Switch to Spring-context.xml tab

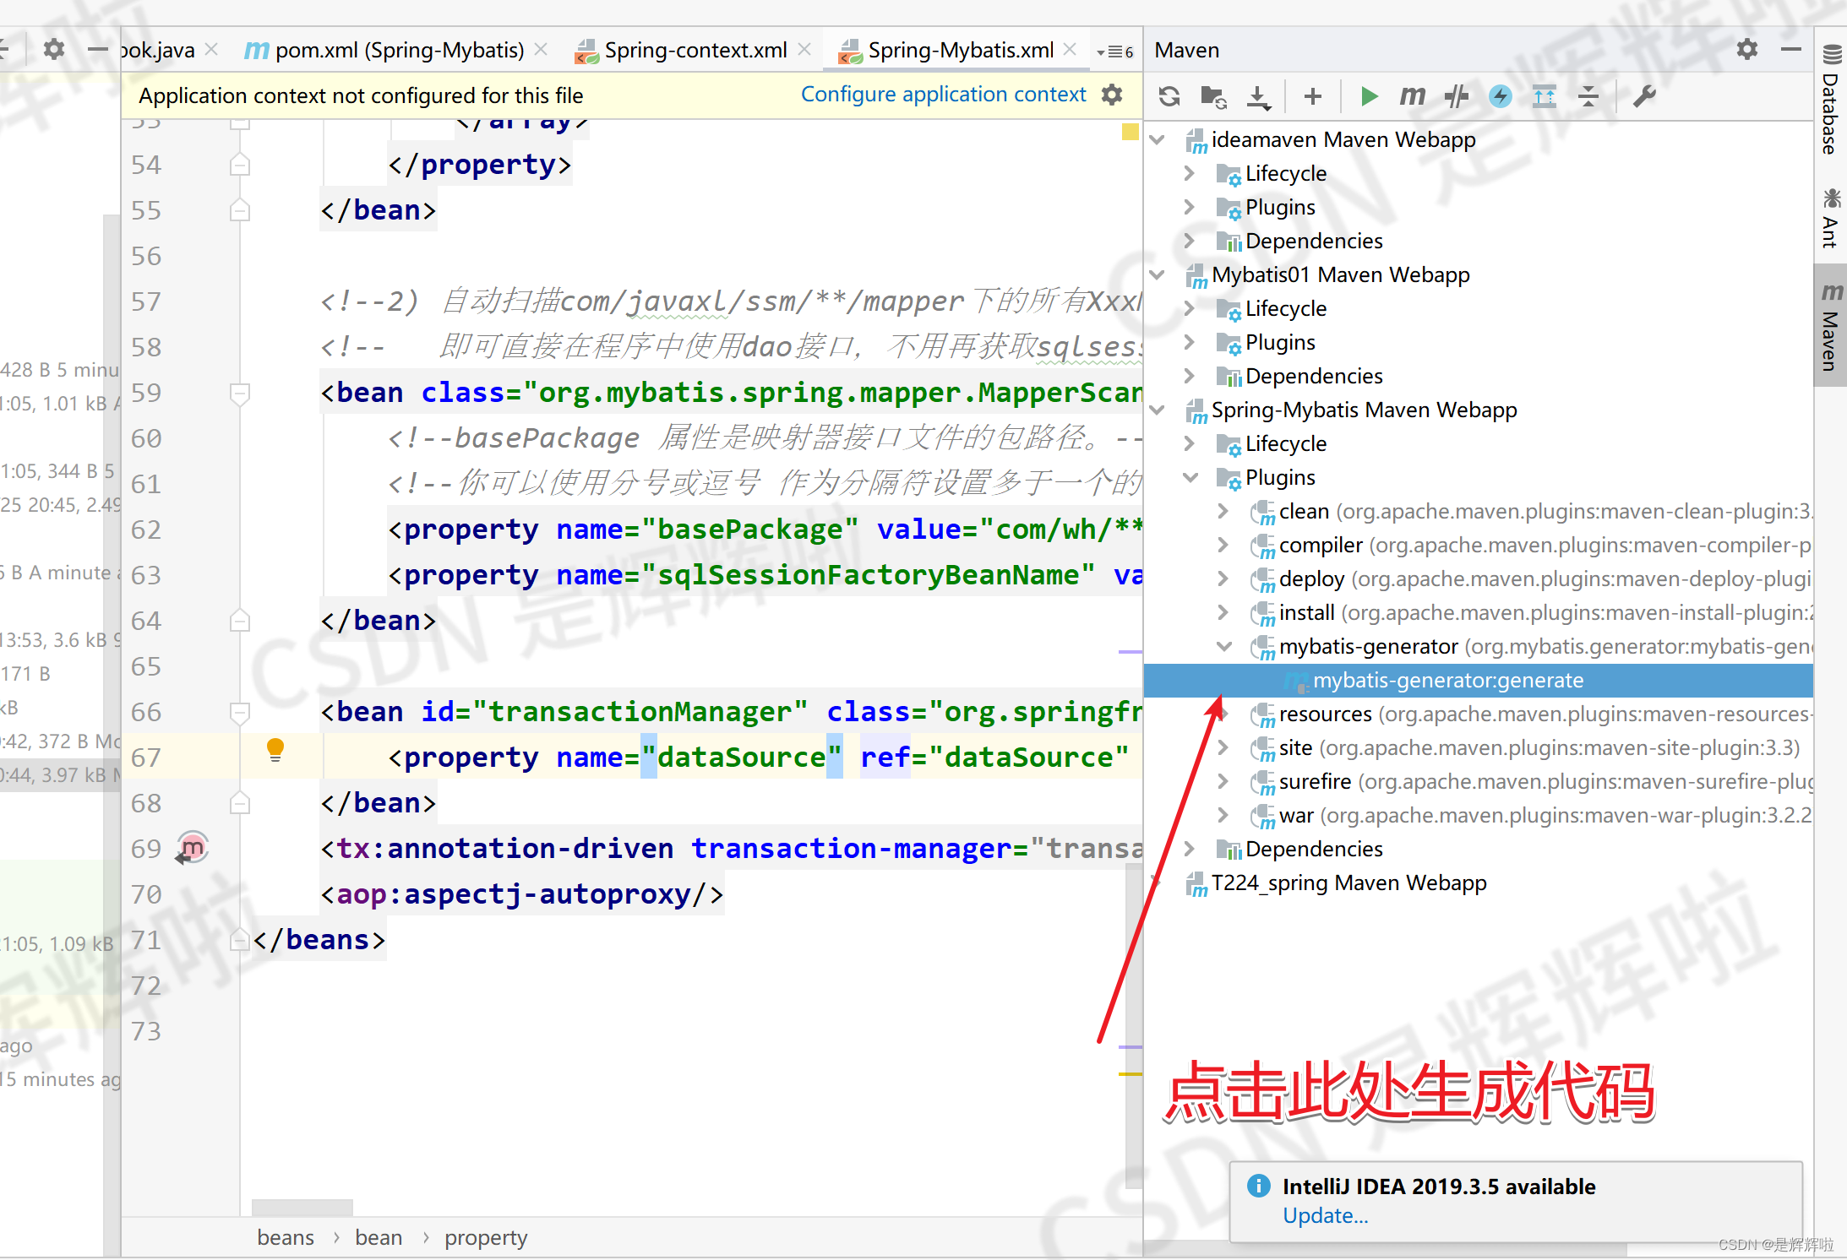click(x=695, y=50)
